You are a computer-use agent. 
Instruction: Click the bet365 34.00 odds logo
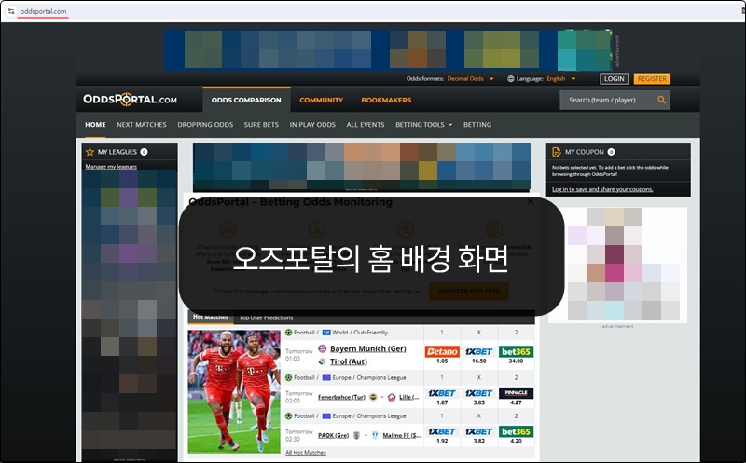(516, 352)
